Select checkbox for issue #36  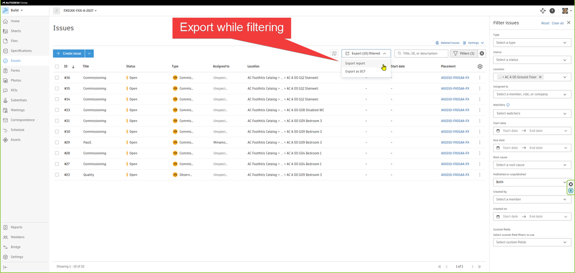pyautogui.click(x=57, y=78)
